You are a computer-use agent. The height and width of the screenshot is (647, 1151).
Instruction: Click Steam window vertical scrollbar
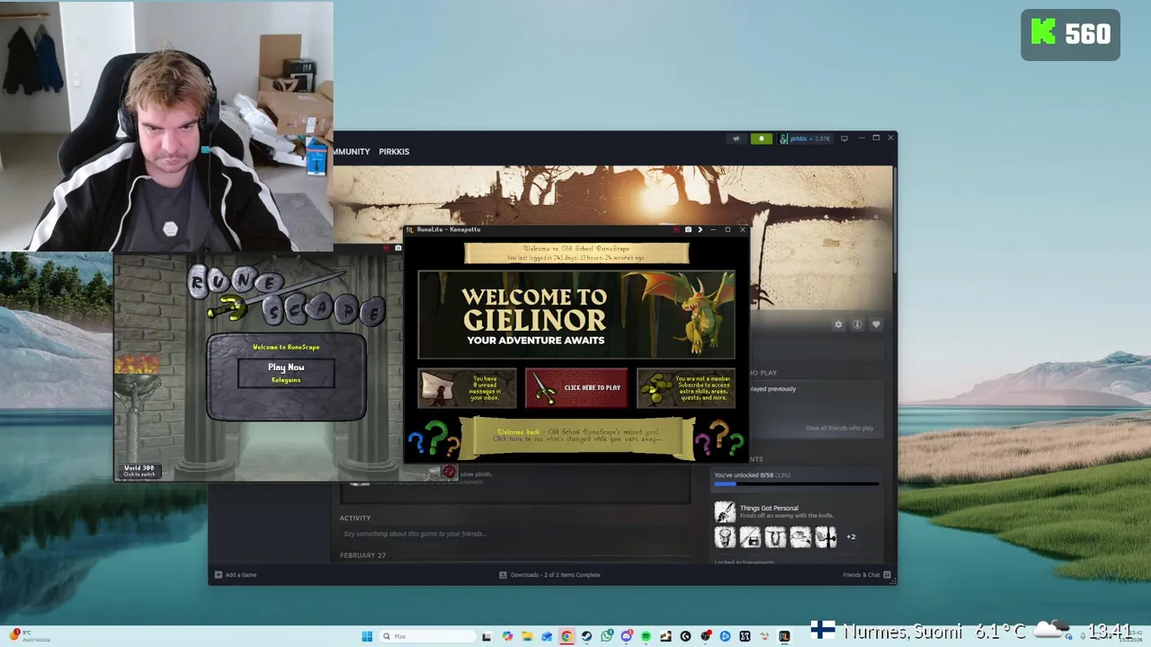[x=895, y=220]
